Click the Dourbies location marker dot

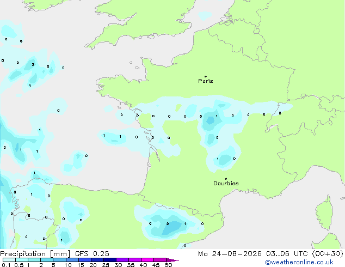226,179
